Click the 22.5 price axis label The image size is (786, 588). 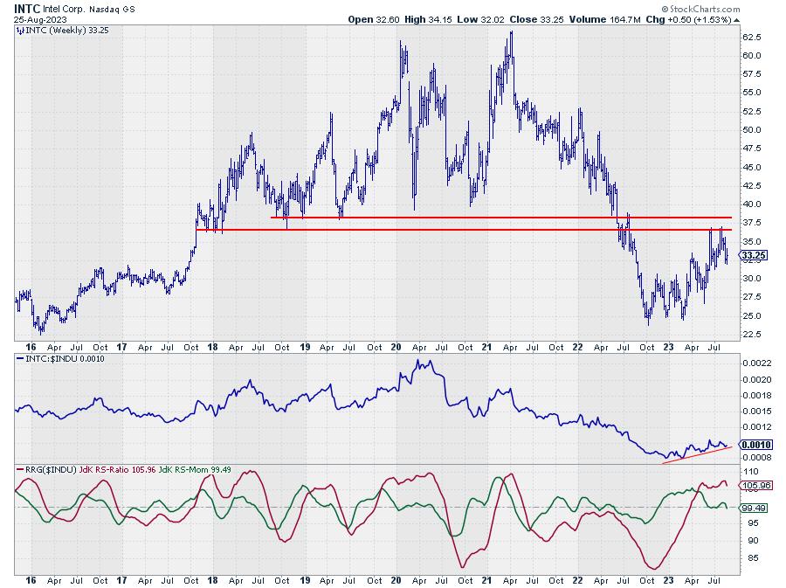[x=751, y=335]
